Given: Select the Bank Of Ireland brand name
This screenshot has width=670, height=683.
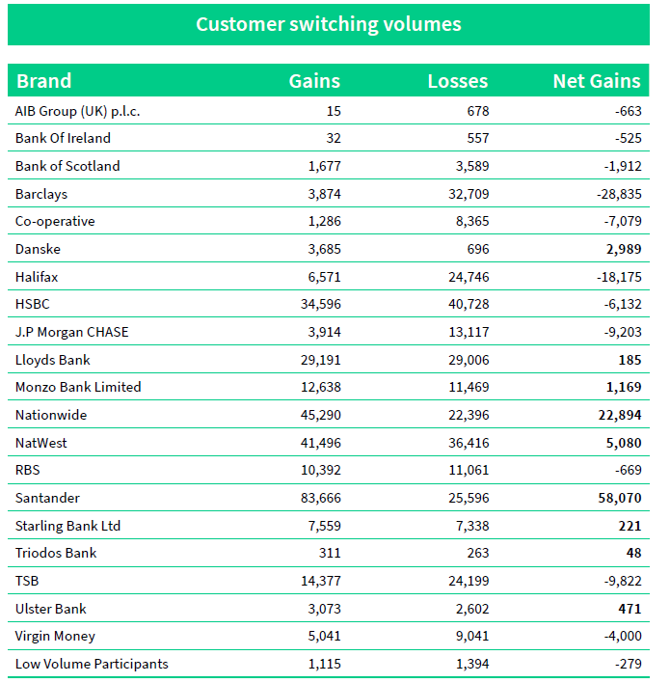Looking at the screenshot, I should click(64, 138).
